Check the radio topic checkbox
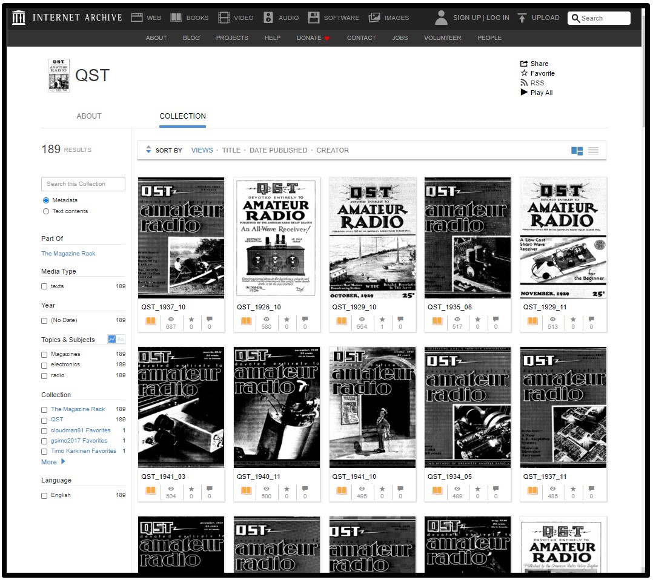The height and width of the screenshot is (580, 653). [x=44, y=377]
